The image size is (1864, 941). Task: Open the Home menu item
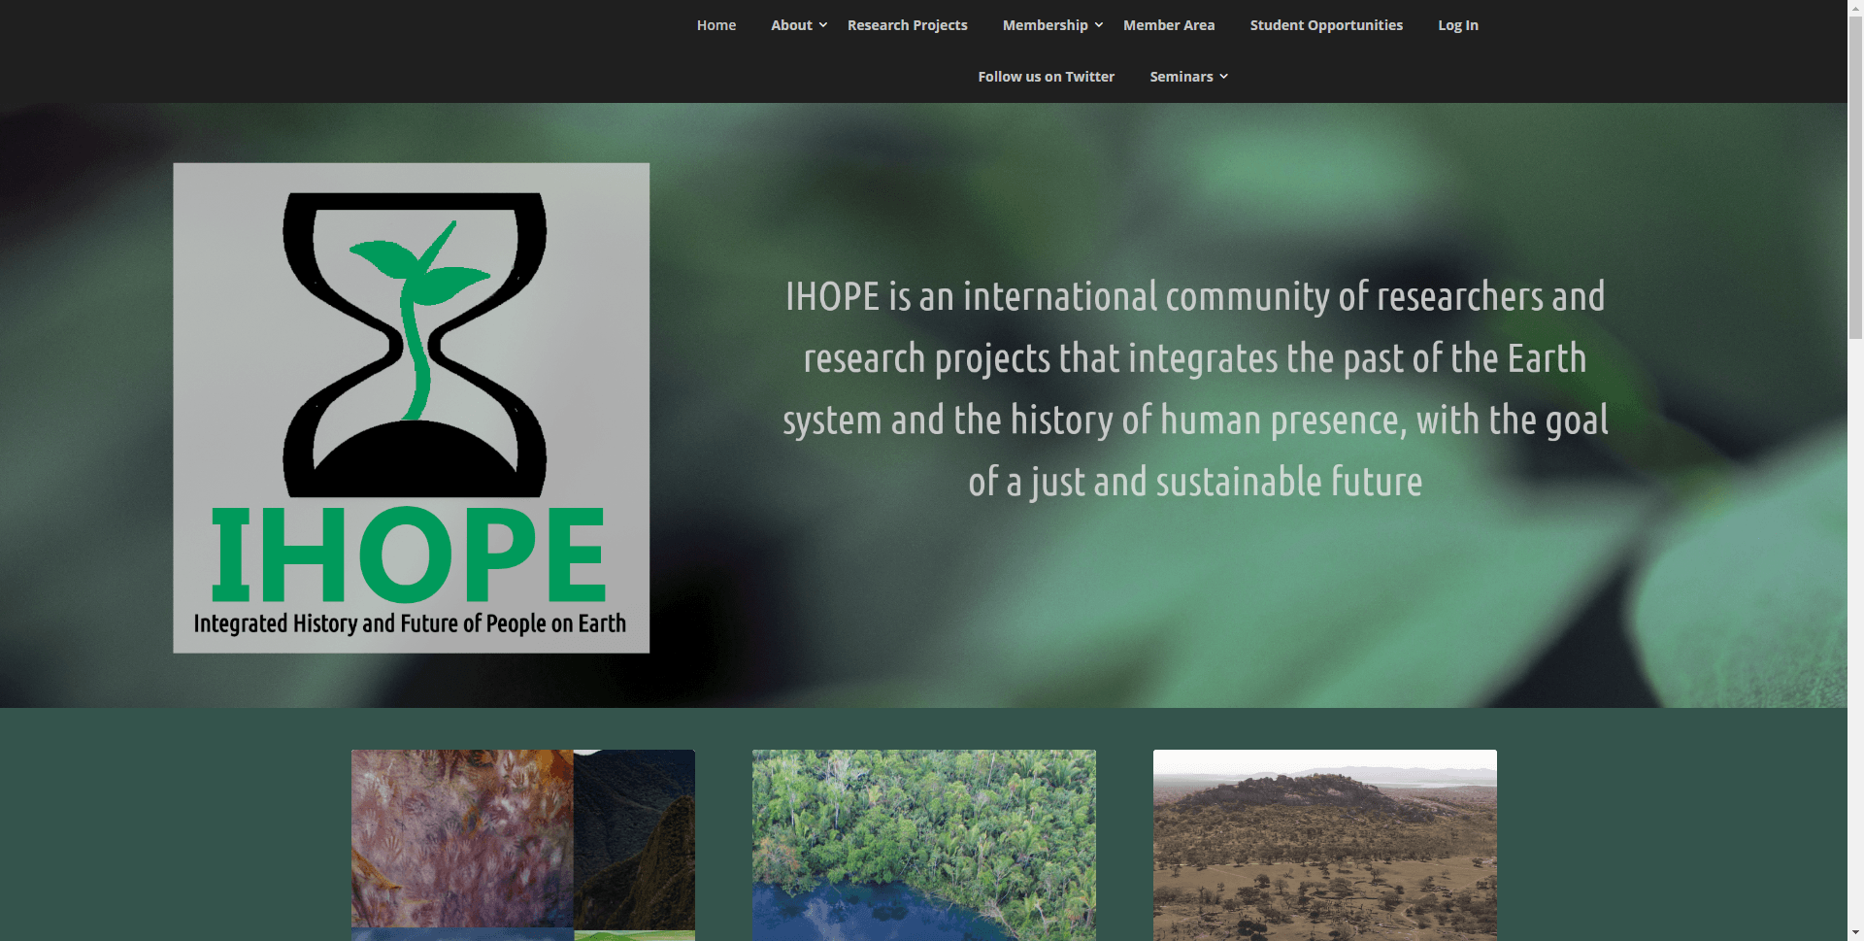pos(716,24)
